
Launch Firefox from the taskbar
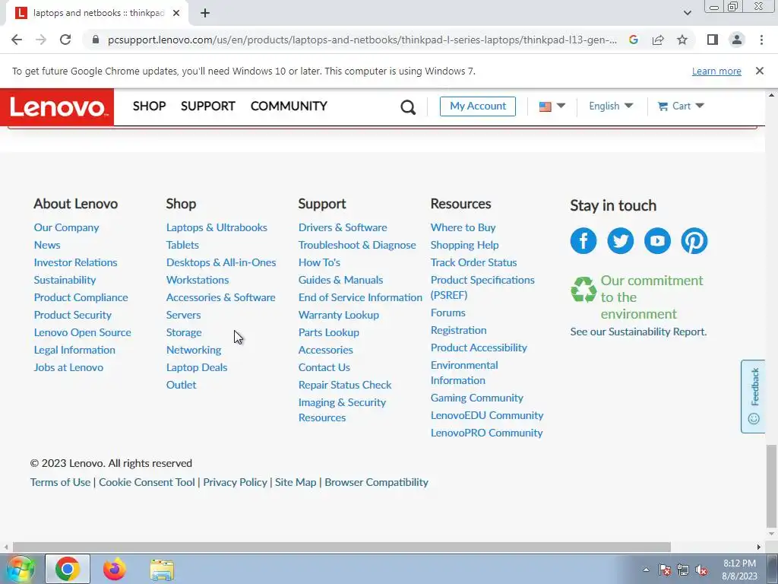(x=114, y=569)
